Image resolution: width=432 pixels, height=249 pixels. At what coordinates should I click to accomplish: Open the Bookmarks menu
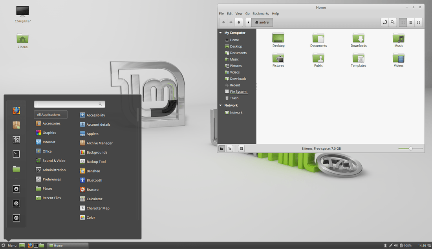[x=260, y=13]
